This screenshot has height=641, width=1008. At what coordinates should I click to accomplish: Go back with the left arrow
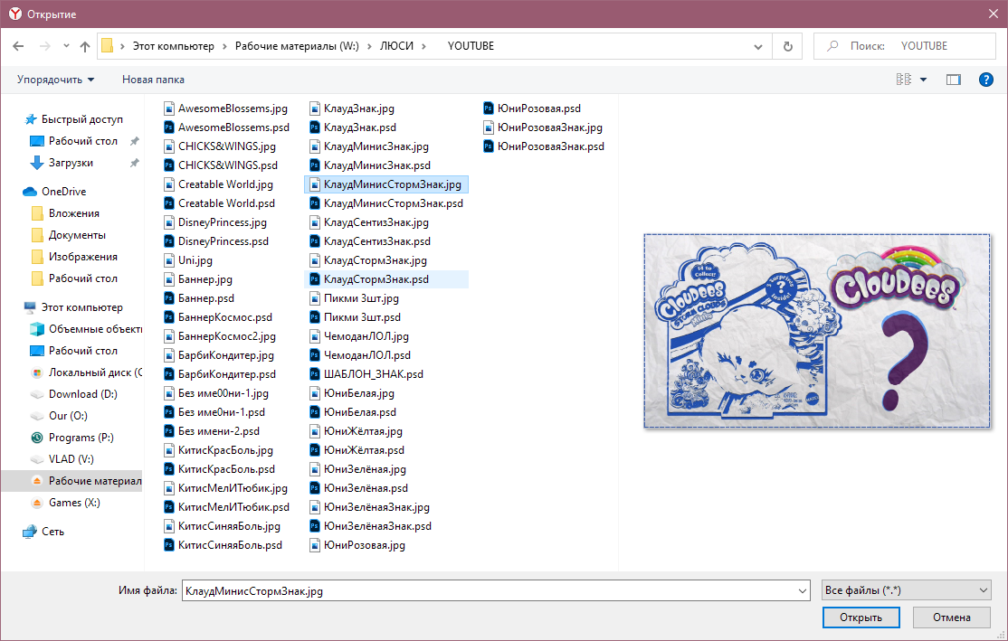[x=18, y=46]
